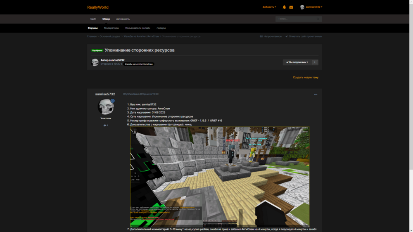
Task: Open the author link sunrise5732 under the title
Action: (117, 60)
